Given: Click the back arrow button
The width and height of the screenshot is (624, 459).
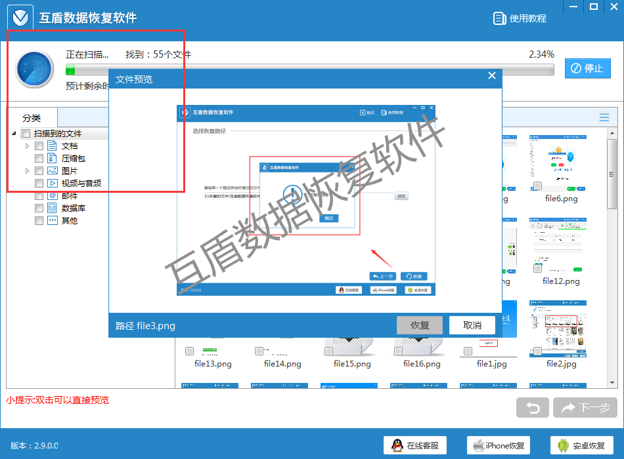Looking at the screenshot, I should [x=533, y=407].
